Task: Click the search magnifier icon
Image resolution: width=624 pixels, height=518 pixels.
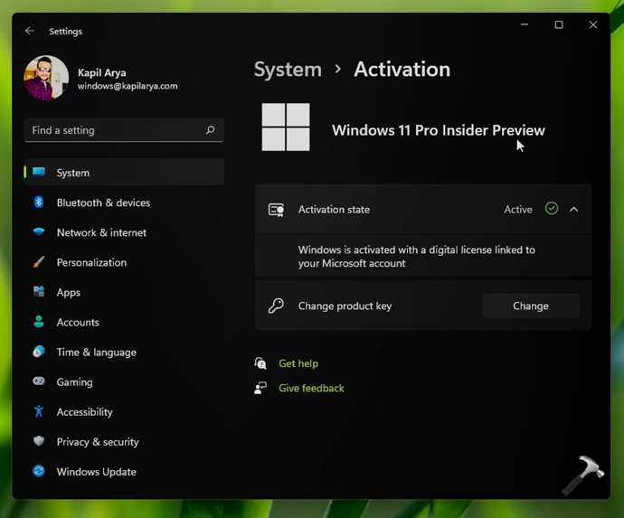Action: 210,130
